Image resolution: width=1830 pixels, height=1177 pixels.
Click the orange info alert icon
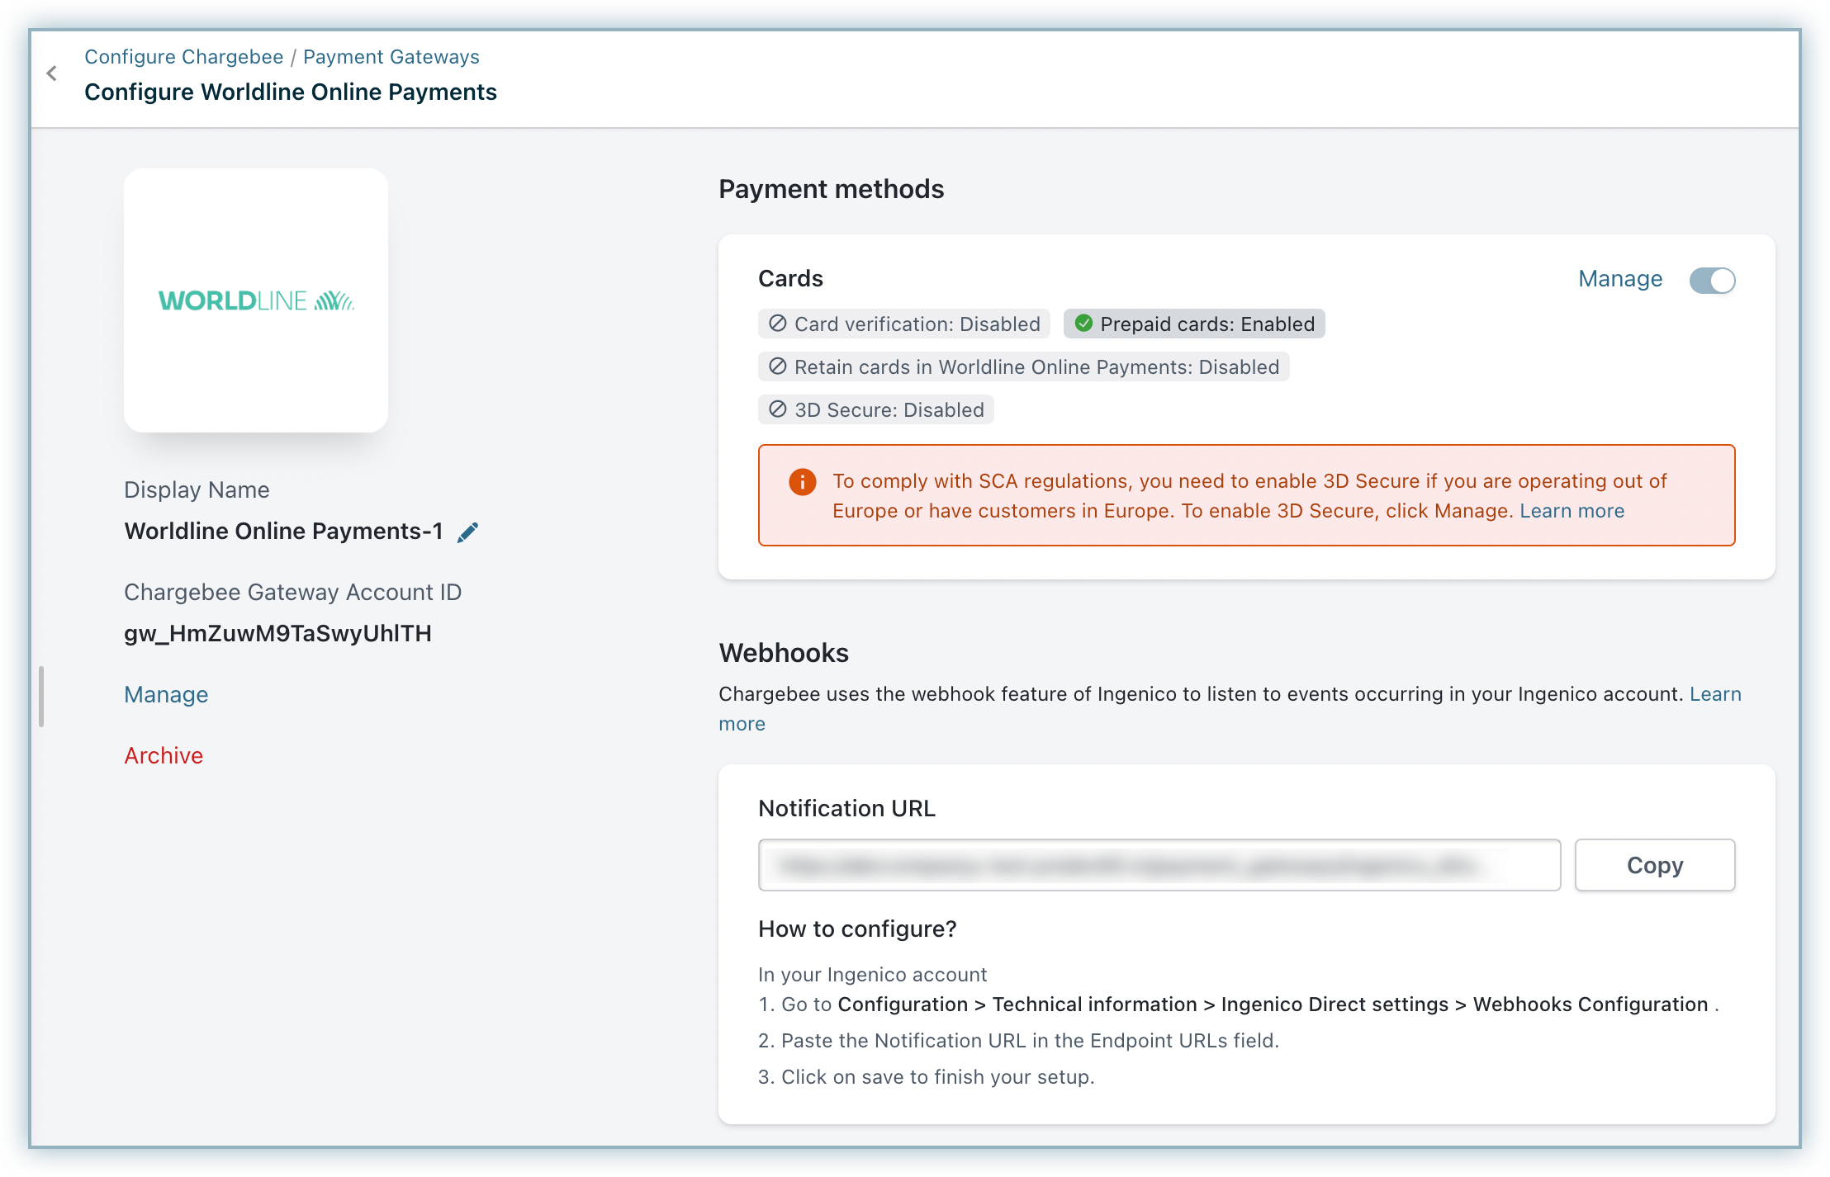[x=802, y=481]
